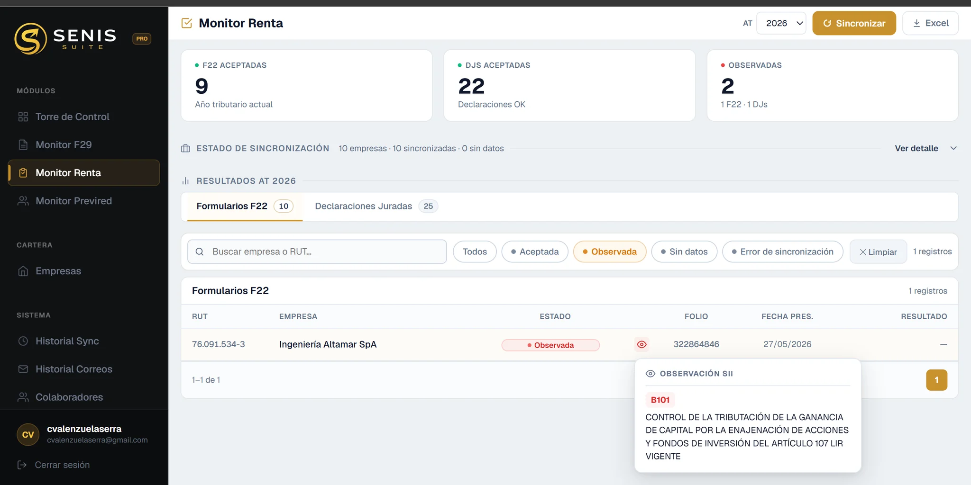
Task: Click the DJS Aceptadas summary card
Action: (x=569, y=85)
